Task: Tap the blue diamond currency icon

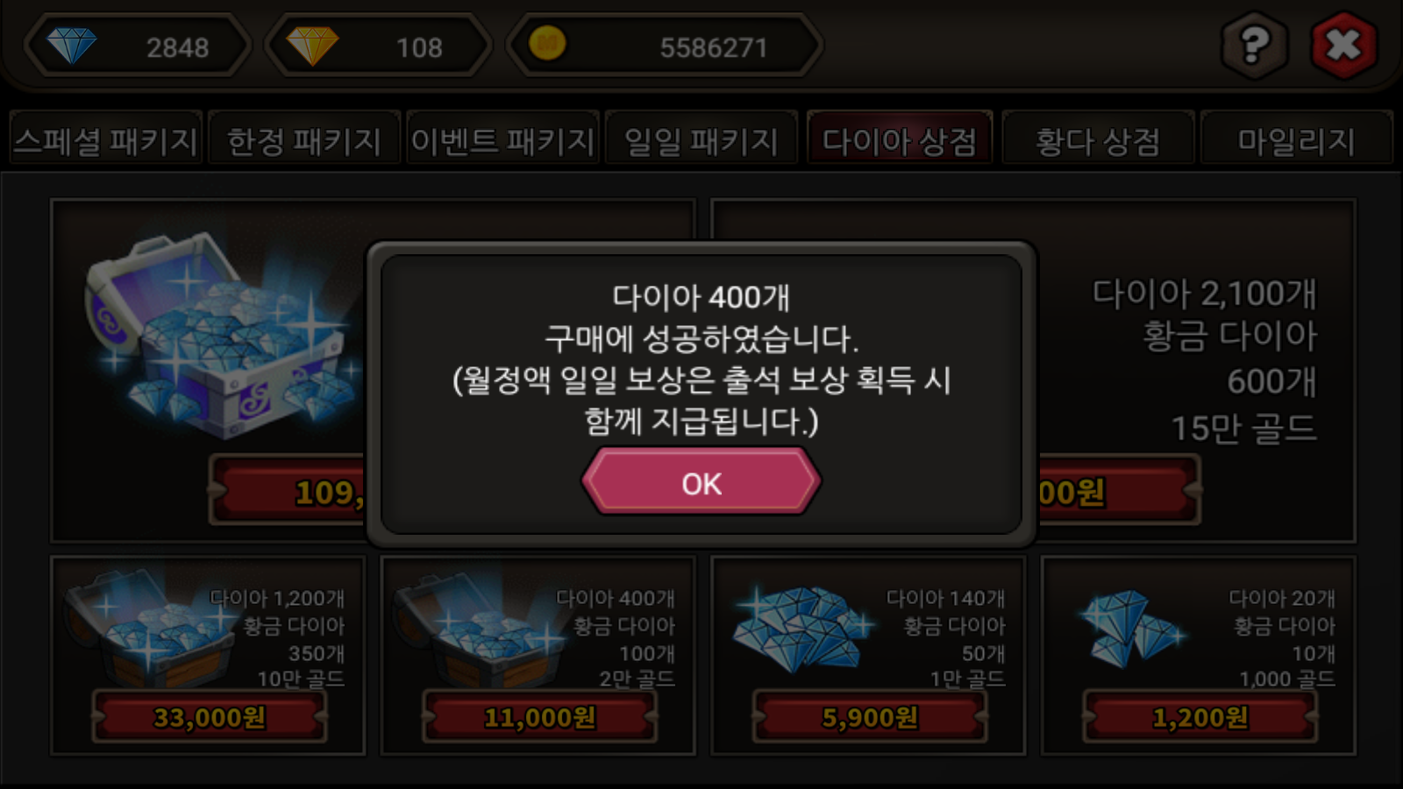Action: pyautogui.click(x=72, y=46)
